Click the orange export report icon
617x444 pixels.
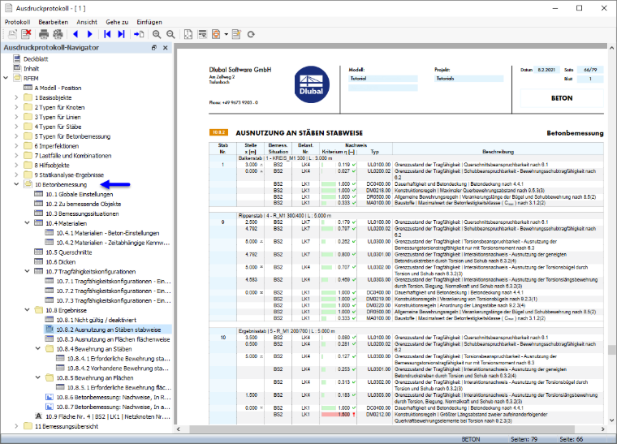[x=216, y=34]
